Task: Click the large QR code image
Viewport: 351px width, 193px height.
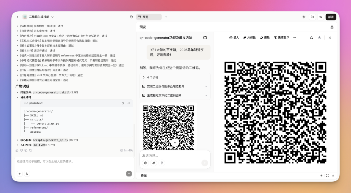Action: click(275, 112)
